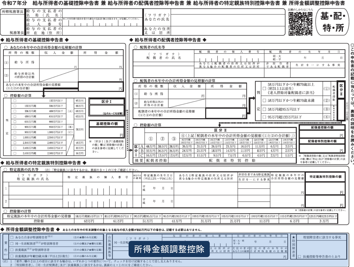Click the 給与の支払者の名称 field
Screen dimensions: 354x267
[x=103, y=12]
